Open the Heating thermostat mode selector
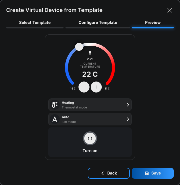This screenshot has width=180, height=185. point(90,105)
